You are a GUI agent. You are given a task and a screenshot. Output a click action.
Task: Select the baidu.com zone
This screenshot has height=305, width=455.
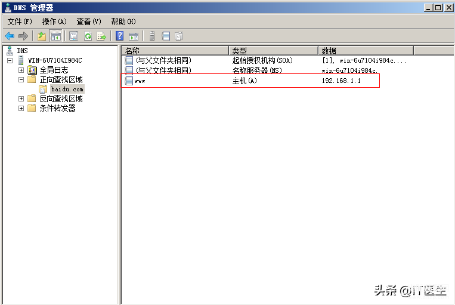point(67,89)
